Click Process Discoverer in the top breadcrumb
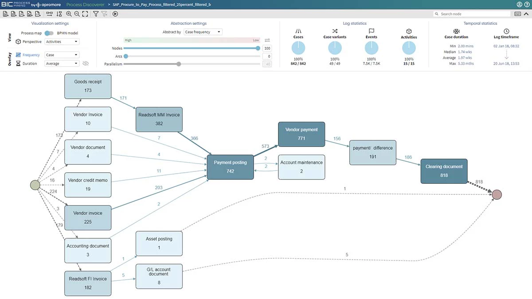Viewport: 532px width, 299px height. tap(85, 4)
